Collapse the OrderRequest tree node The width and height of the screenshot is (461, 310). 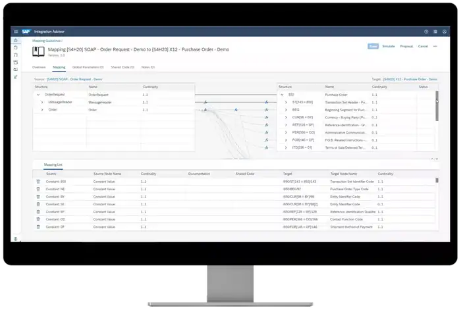click(38, 94)
